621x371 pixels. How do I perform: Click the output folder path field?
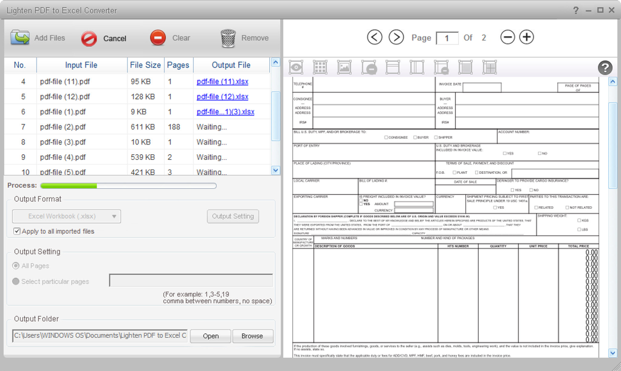[x=100, y=336]
